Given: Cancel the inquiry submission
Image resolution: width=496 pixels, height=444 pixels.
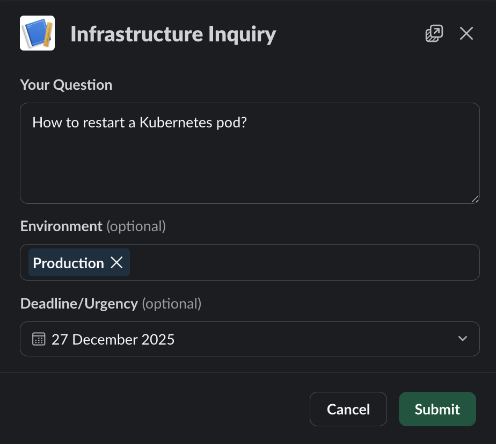Looking at the screenshot, I should tap(348, 409).
